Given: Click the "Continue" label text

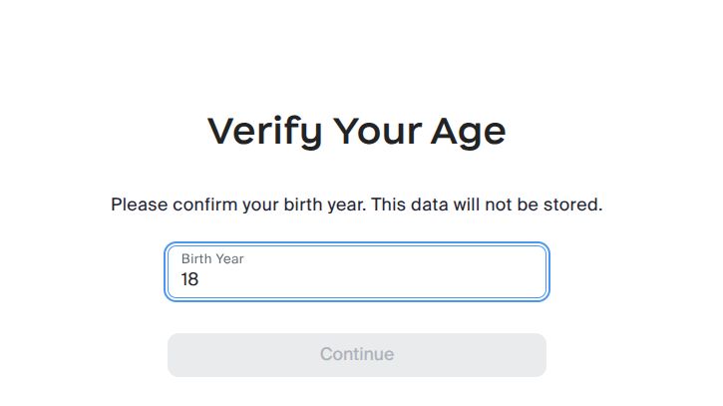Looking at the screenshot, I should pos(356,354).
